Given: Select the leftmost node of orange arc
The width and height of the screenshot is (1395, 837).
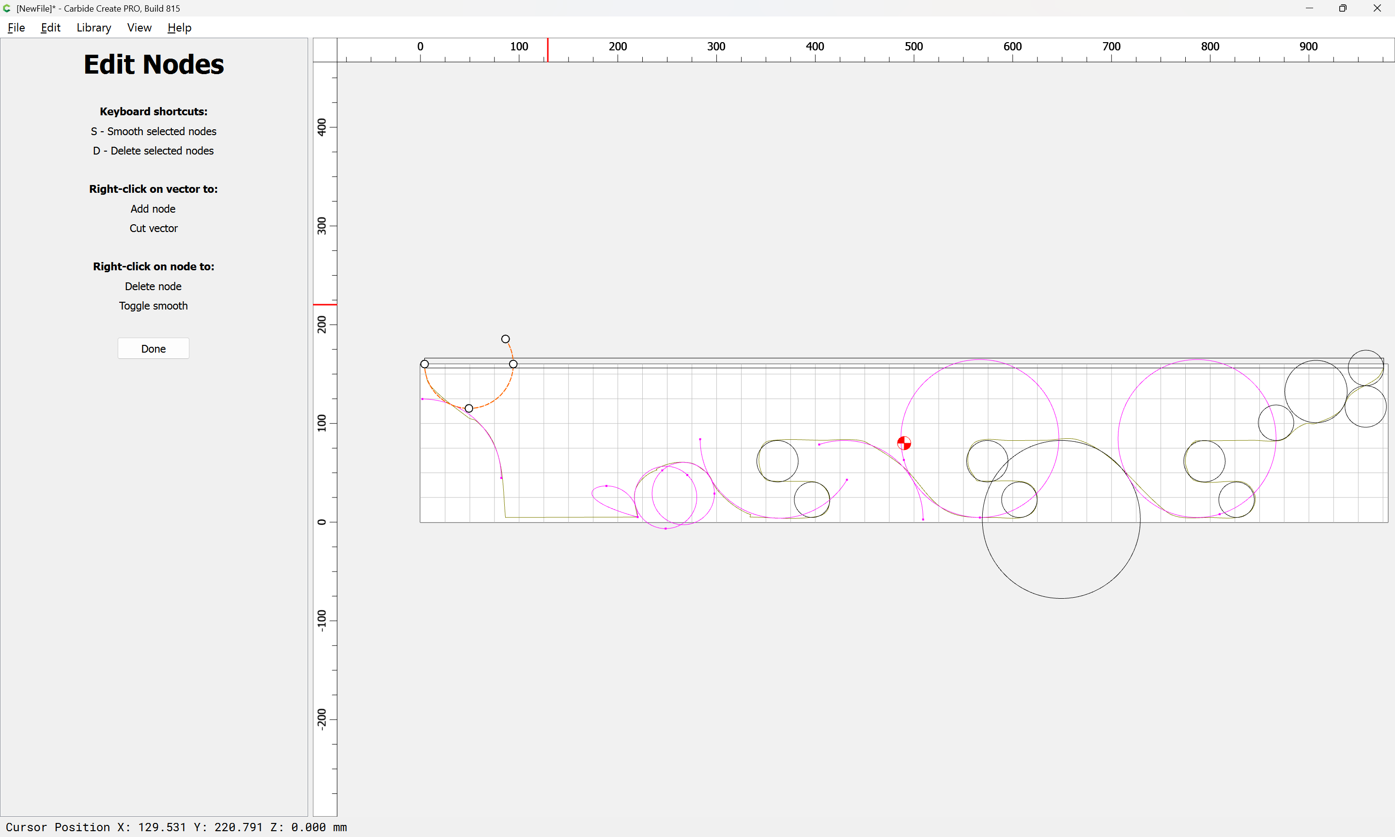Looking at the screenshot, I should point(425,364).
